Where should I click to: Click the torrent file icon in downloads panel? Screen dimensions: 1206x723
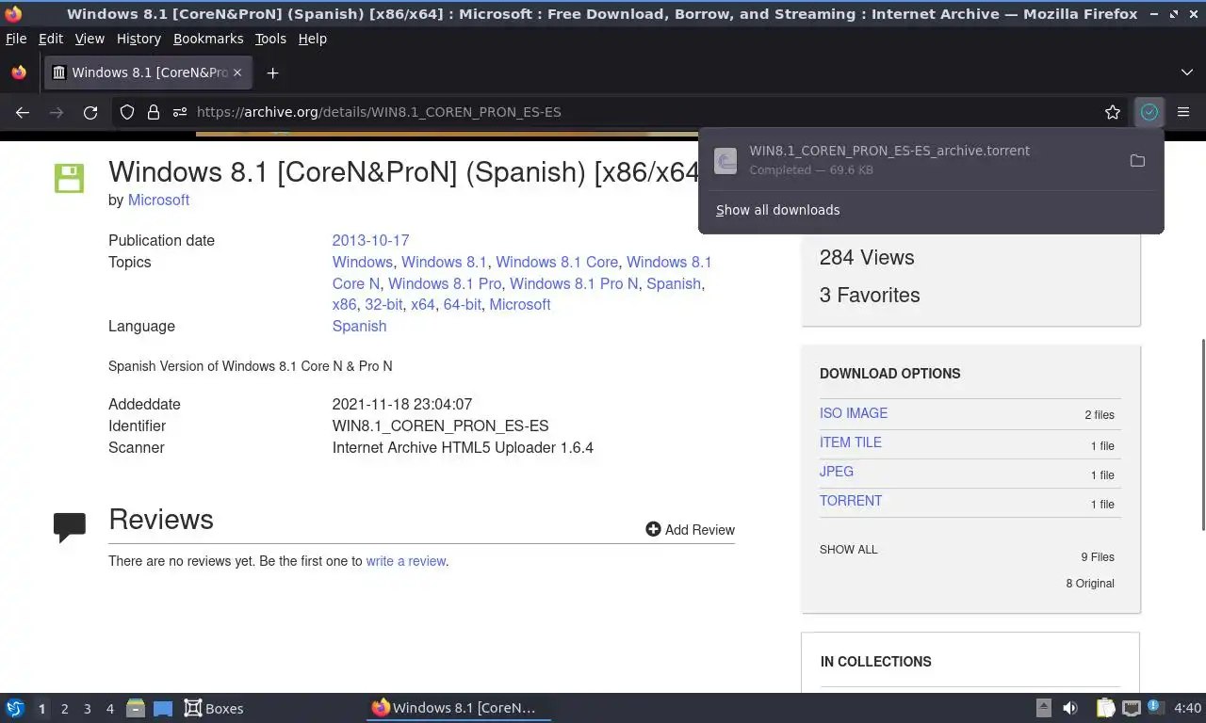[725, 161]
